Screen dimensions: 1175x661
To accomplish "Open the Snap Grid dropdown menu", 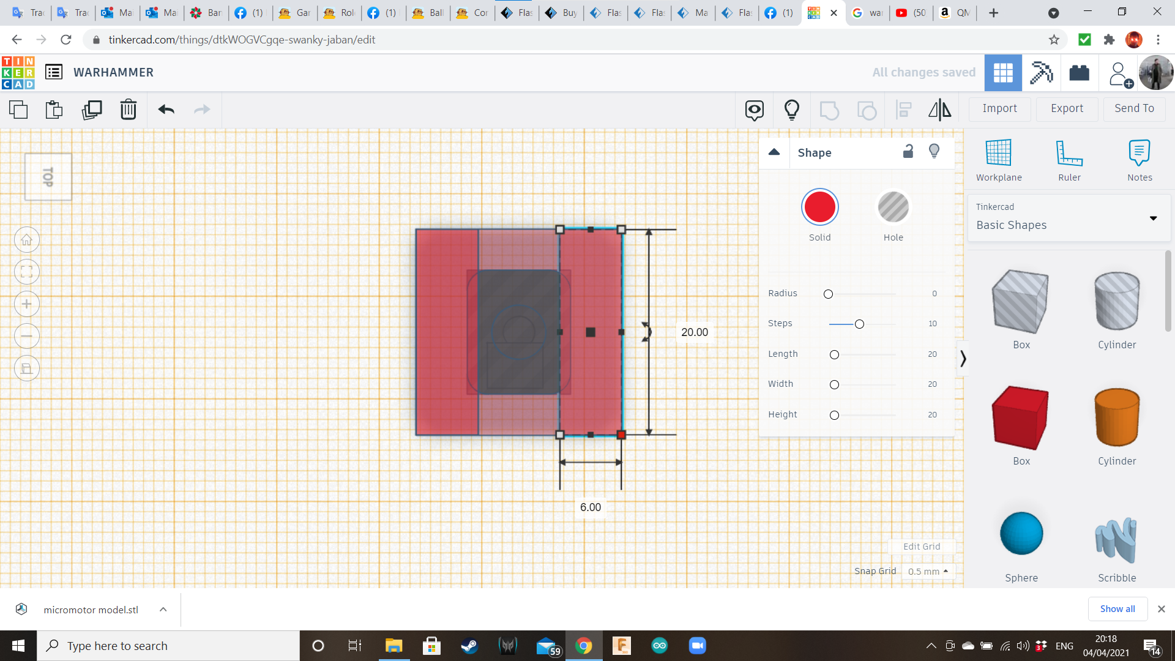I will [x=927, y=572].
